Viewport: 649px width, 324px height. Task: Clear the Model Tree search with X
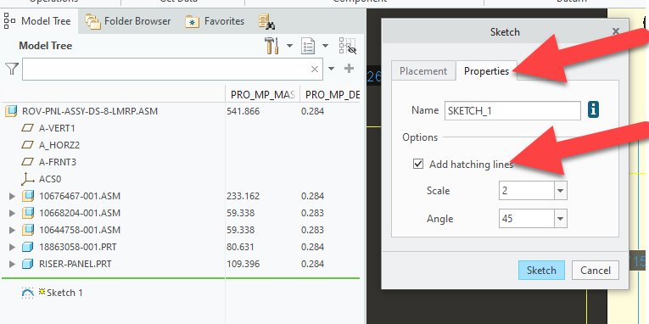point(315,69)
